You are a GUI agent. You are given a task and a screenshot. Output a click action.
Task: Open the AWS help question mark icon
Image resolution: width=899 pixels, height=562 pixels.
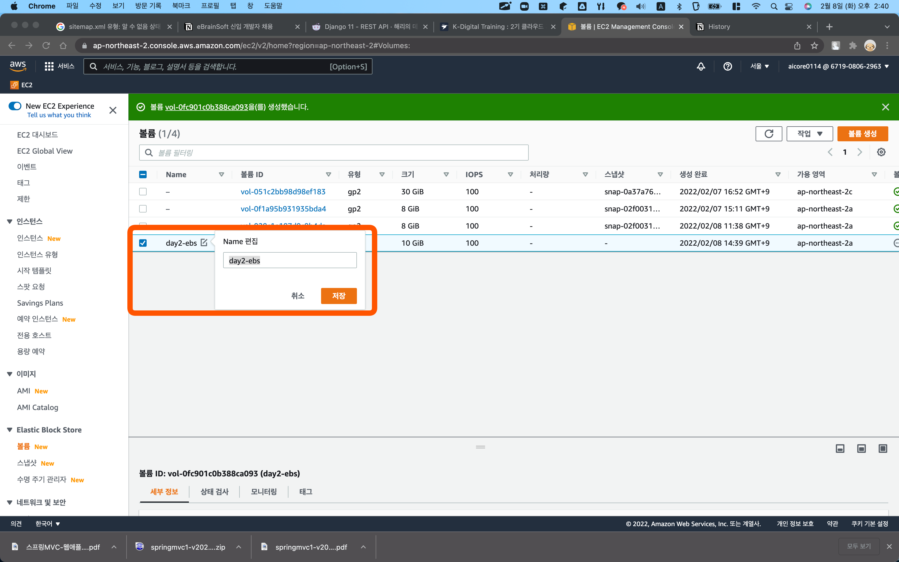tap(727, 66)
